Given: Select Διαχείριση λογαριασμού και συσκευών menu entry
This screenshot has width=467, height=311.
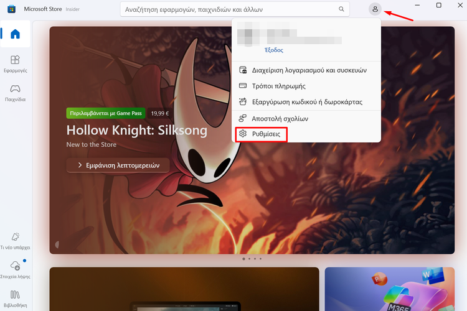Looking at the screenshot, I should pyautogui.click(x=306, y=70).
